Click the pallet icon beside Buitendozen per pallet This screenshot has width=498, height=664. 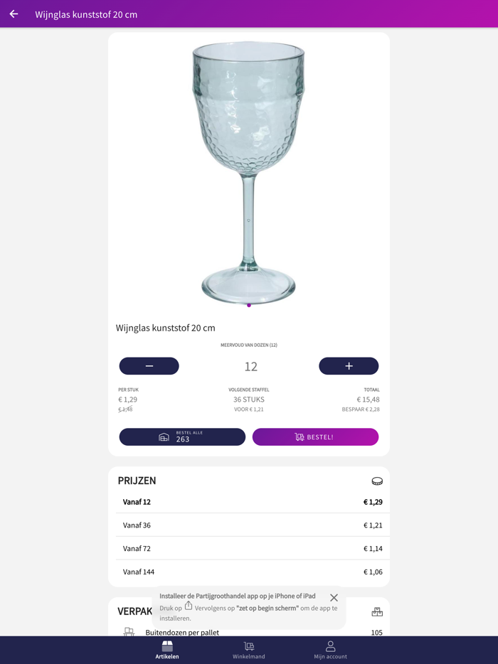[x=129, y=632]
